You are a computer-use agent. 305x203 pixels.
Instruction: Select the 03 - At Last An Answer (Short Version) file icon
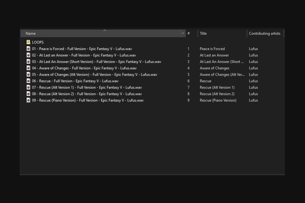point(28,62)
